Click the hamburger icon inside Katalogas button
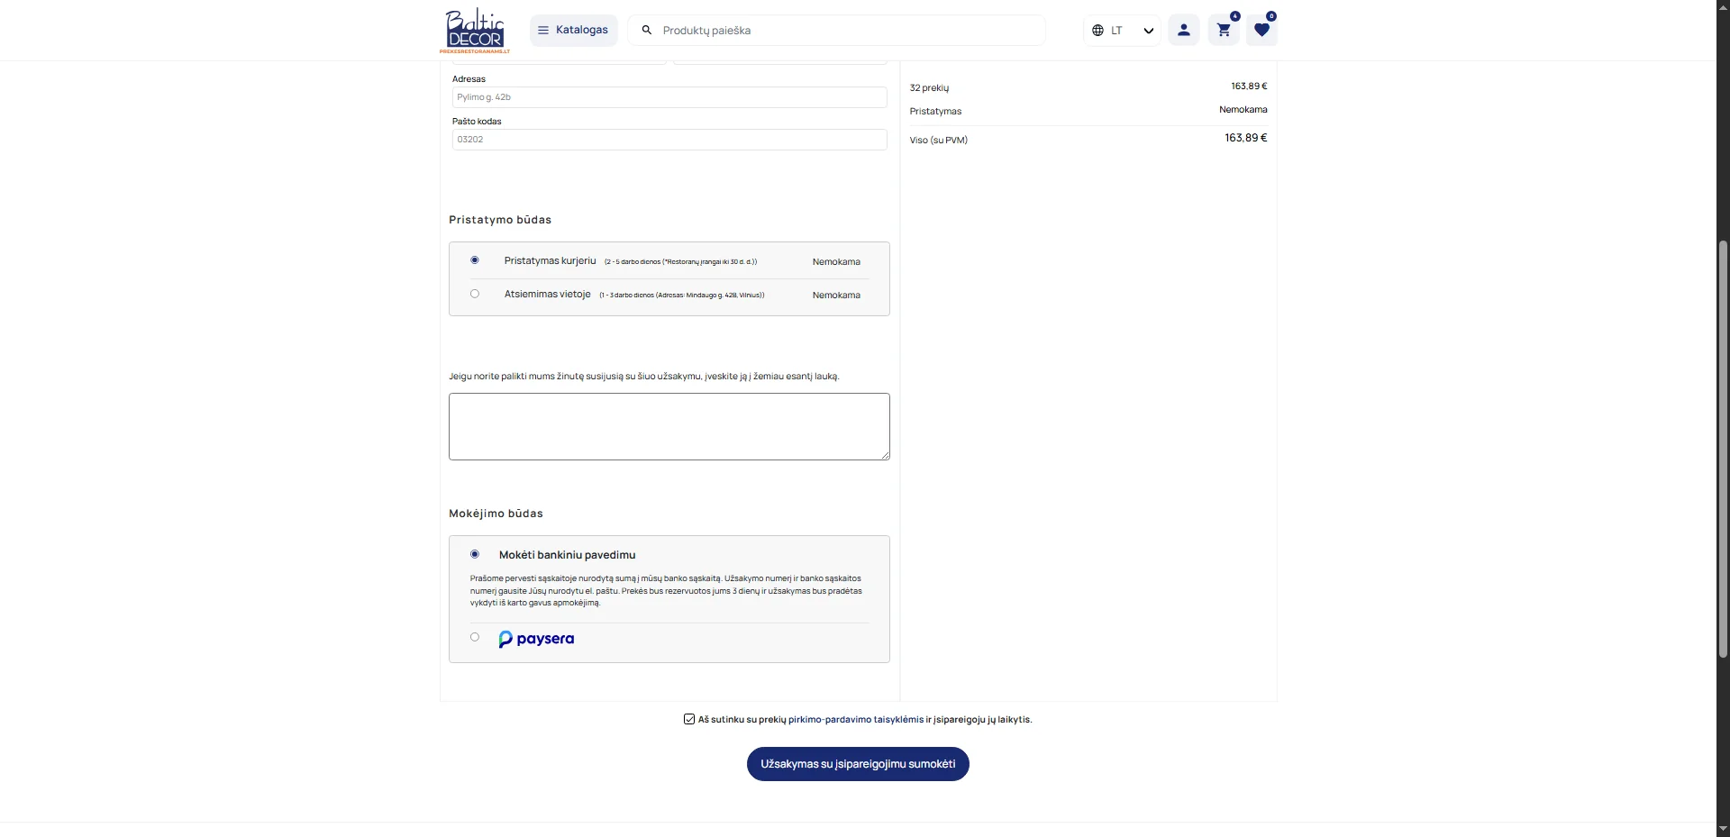 (x=542, y=30)
